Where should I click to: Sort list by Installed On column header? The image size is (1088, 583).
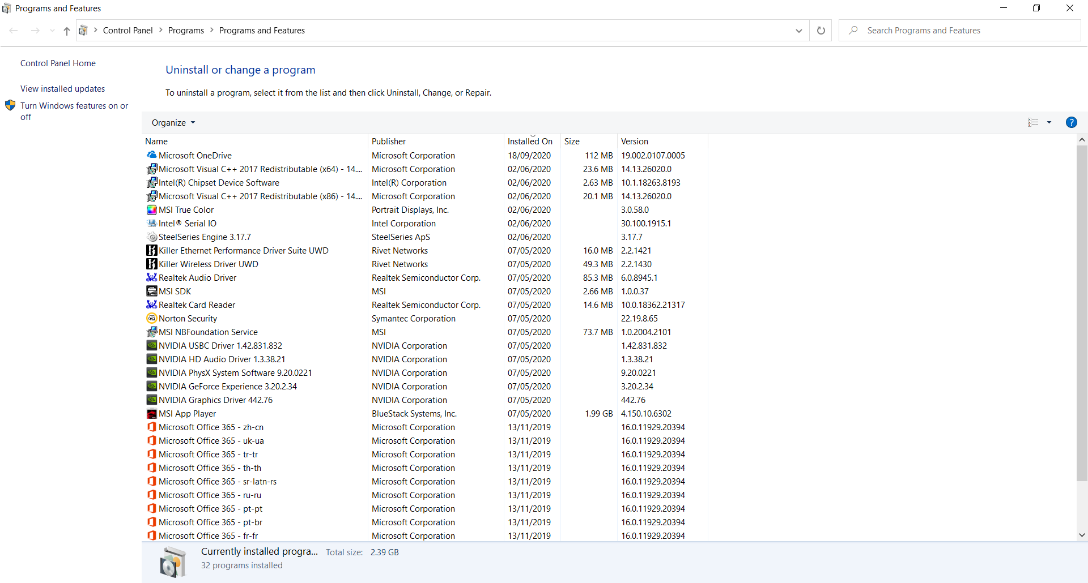(x=532, y=141)
